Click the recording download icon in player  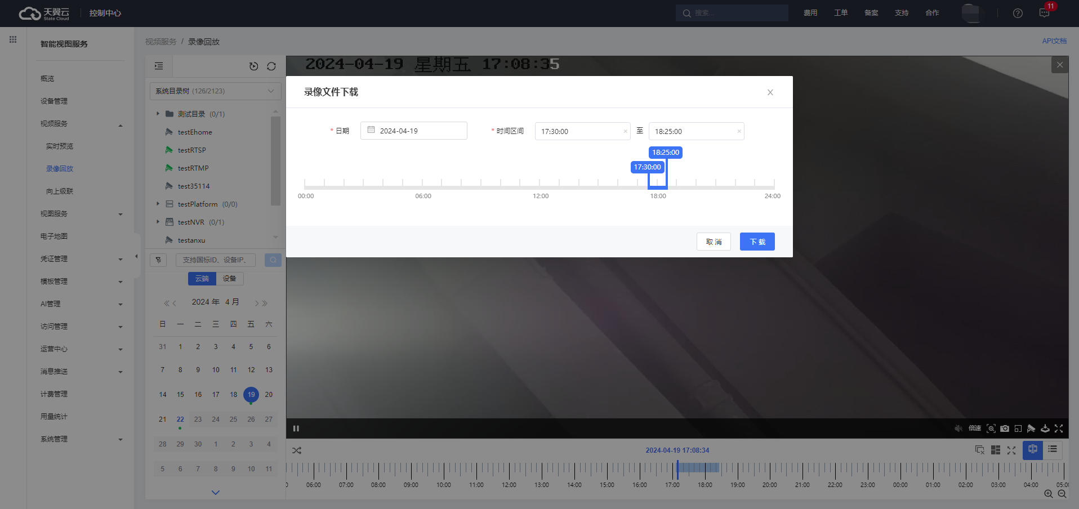[1045, 428]
